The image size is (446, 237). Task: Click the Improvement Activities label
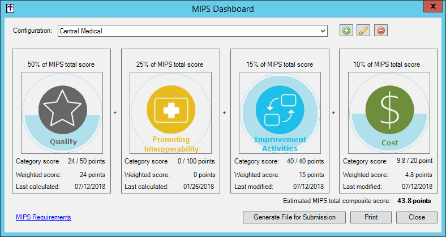280,144
